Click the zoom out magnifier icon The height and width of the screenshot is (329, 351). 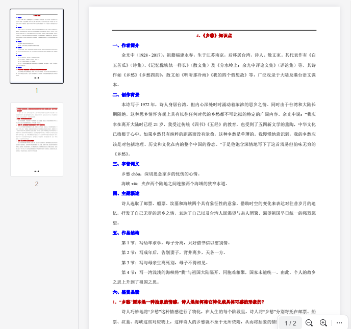(x=309, y=323)
